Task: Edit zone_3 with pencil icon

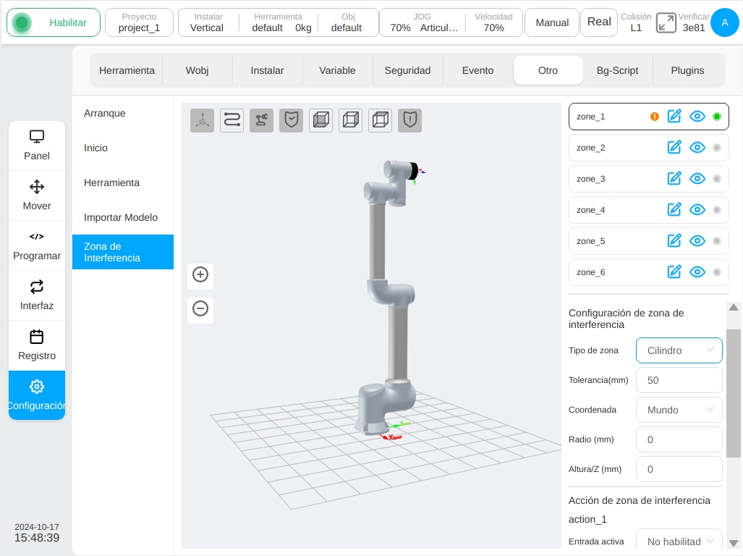Action: pyautogui.click(x=674, y=179)
